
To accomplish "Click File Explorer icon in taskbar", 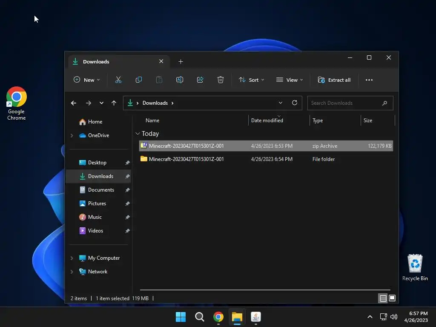I will point(237,317).
